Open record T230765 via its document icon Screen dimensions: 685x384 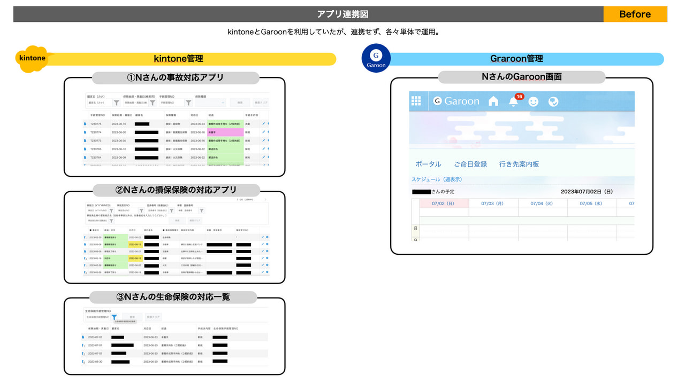[x=85, y=149]
